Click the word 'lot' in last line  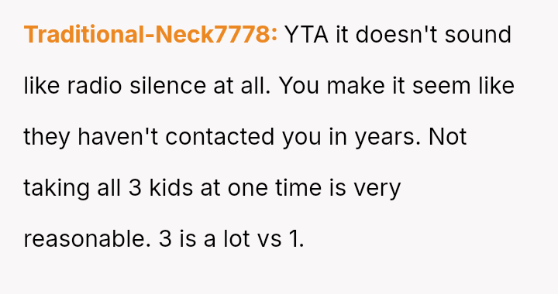click(x=236, y=238)
